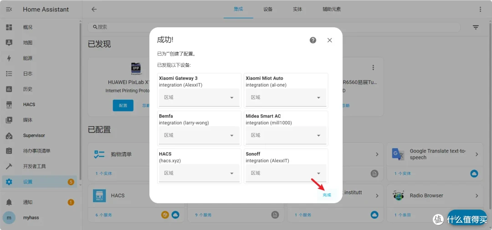The image size is (492, 230).
Task: Open 通知 notifications bell
Action: tap(40, 202)
